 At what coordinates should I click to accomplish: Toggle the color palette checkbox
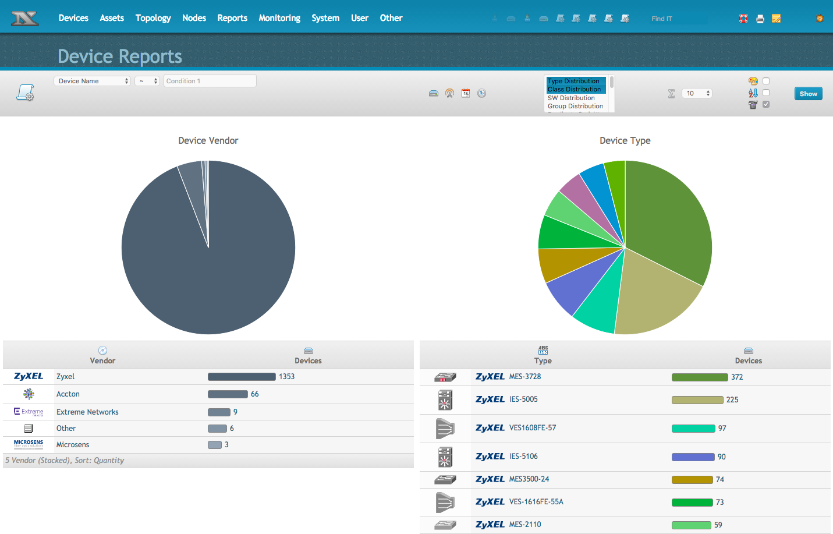[x=766, y=81]
